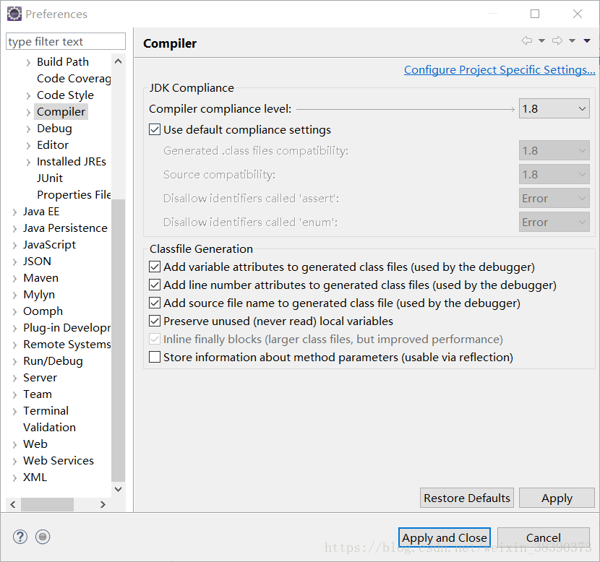Click the type filter text field

pos(66,41)
